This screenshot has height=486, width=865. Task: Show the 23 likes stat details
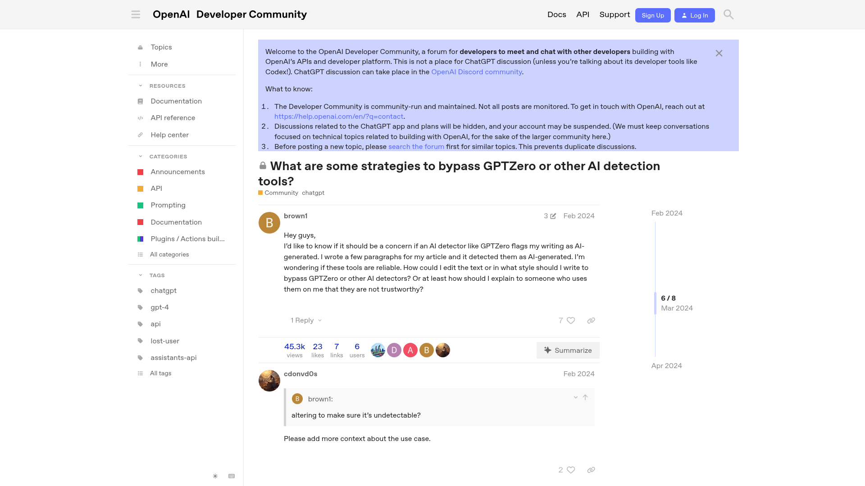318,350
